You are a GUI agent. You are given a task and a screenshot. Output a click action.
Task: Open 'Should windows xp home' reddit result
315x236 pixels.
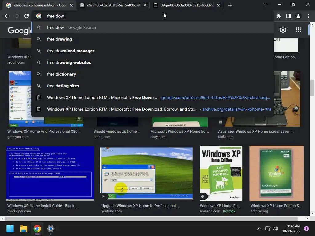pos(117,132)
